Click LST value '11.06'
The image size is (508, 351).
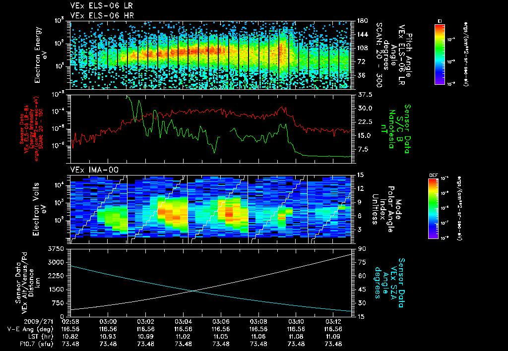(258, 337)
